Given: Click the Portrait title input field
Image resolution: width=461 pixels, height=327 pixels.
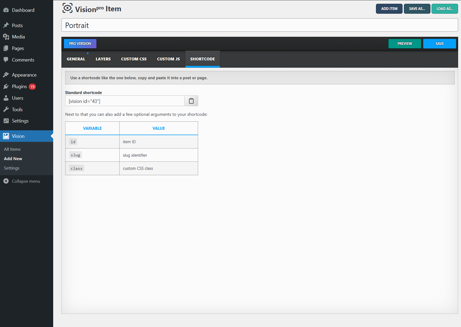Looking at the screenshot, I should pos(260,25).
